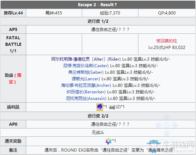This screenshot has height=155, width=196.
Task: Click the QP:4,800 cell
Action: pos(167,13)
